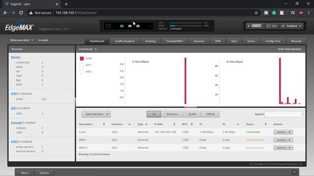Open the Toolbox dropdown
314x176 pixels.
291,26
